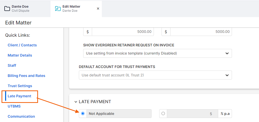This screenshot has width=259, height=122.
Task: Switch to the Dante Doe Civil Dispute tab
Action: point(25,9)
